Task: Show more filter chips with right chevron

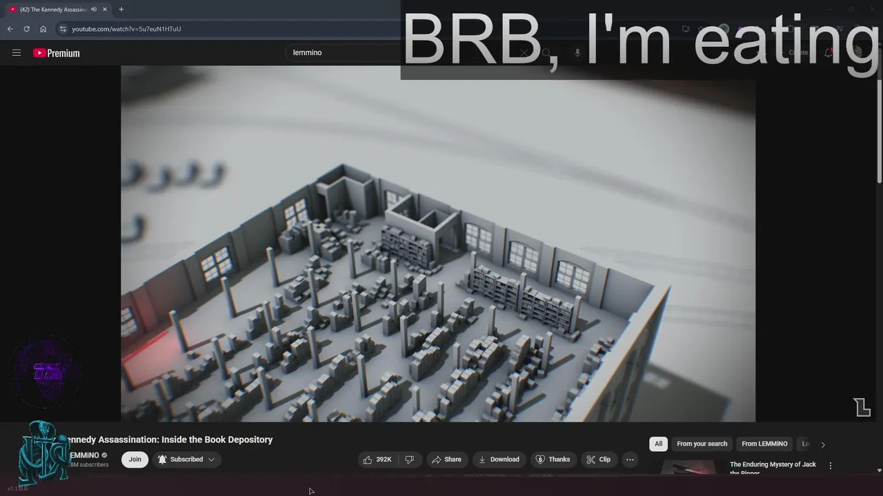Action: (x=822, y=444)
